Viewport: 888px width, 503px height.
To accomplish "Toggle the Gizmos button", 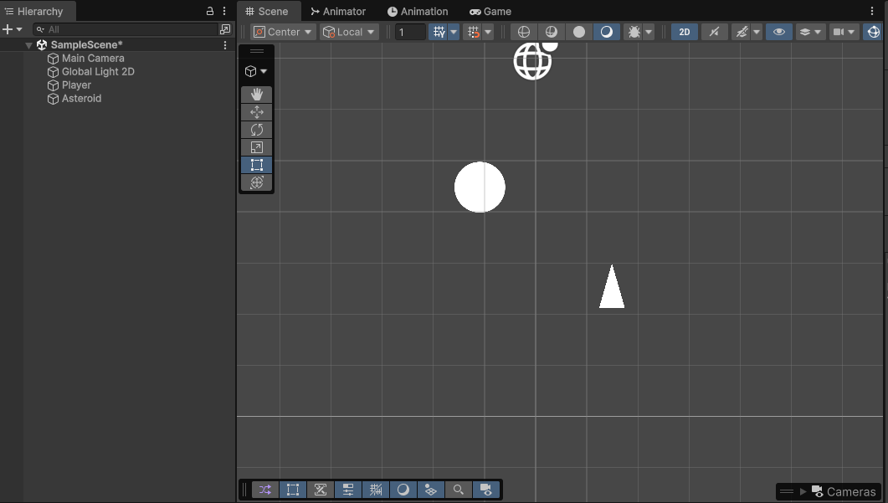I will 873,32.
